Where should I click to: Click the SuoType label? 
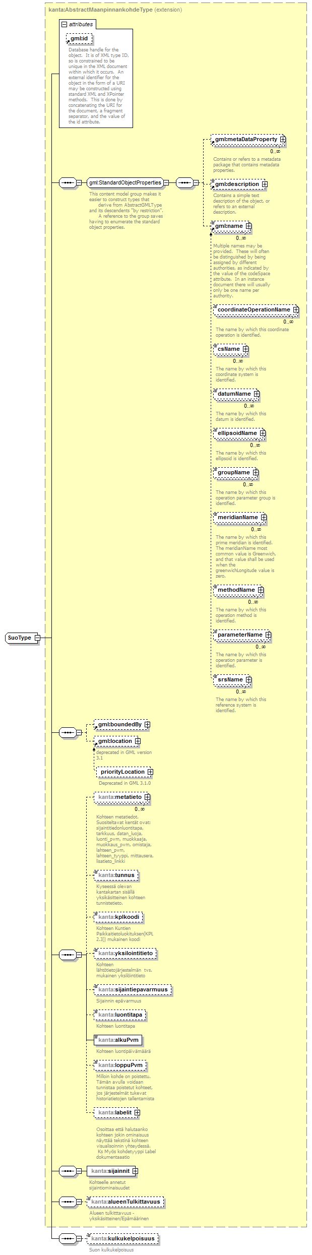(x=20, y=638)
